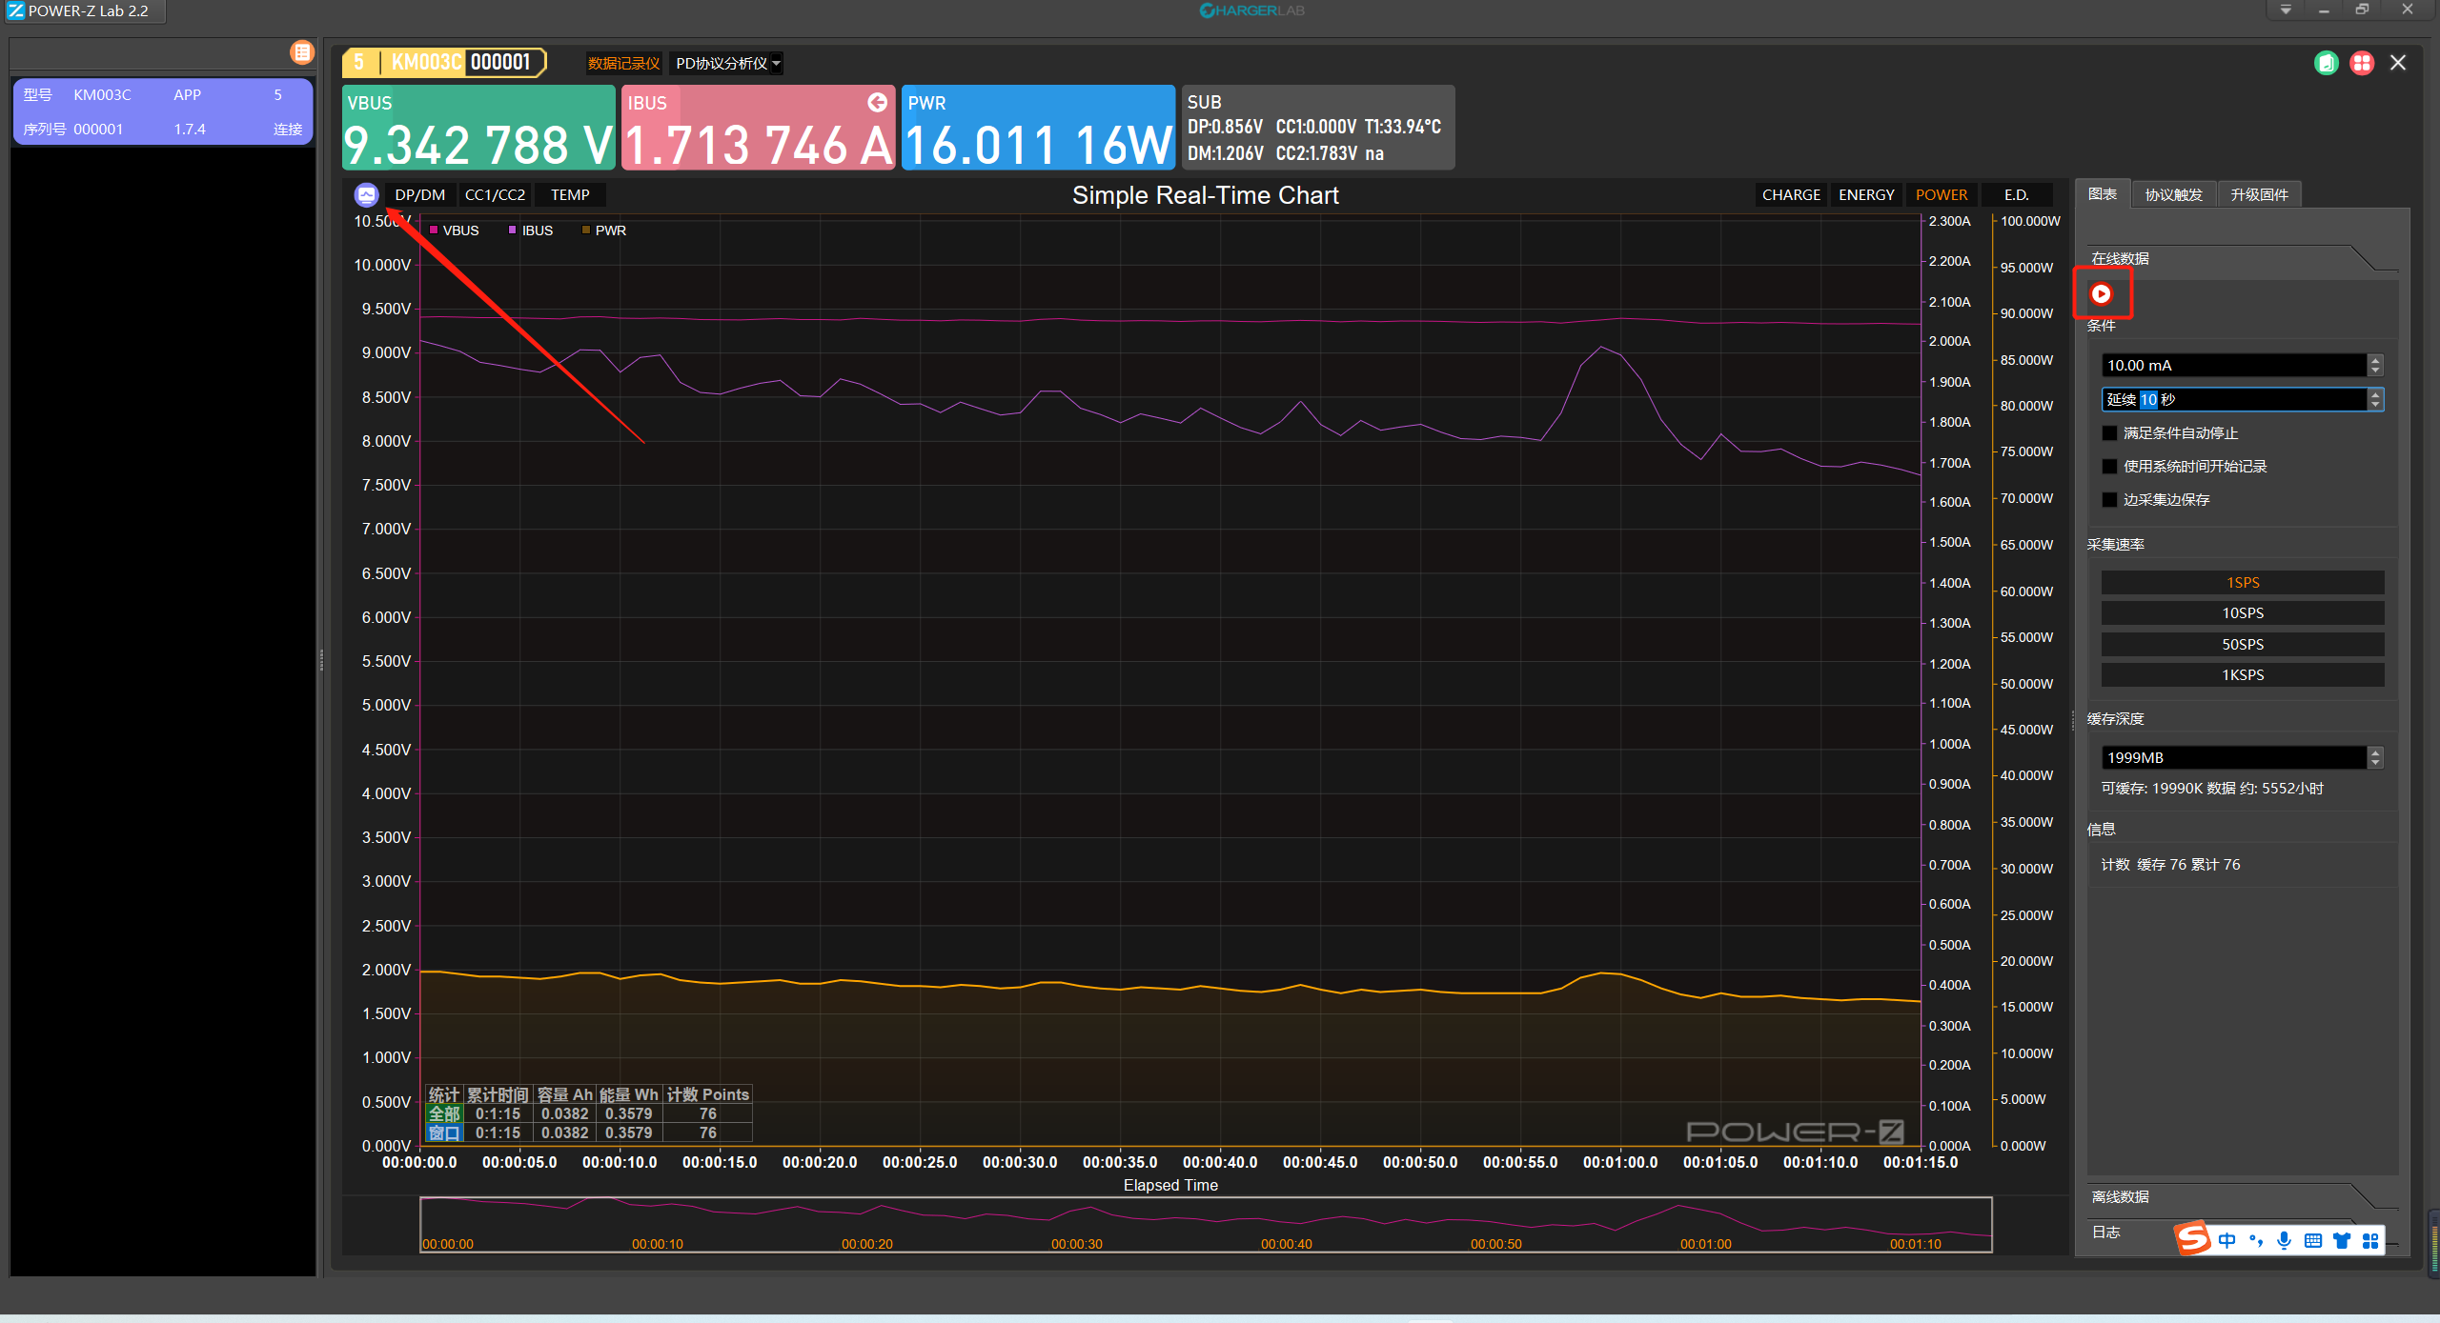Show the ENERGY chart view

(1865, 195)
